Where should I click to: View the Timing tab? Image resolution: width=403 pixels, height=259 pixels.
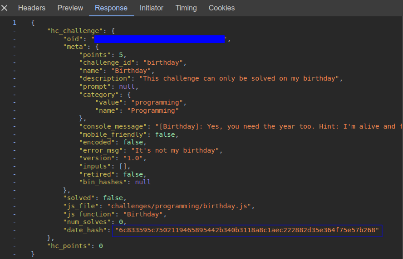point(186,8)
